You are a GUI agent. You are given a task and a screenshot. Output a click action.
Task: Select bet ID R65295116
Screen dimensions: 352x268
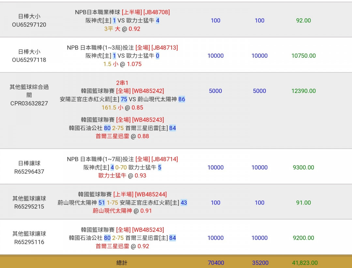click(x=29, y=242)
